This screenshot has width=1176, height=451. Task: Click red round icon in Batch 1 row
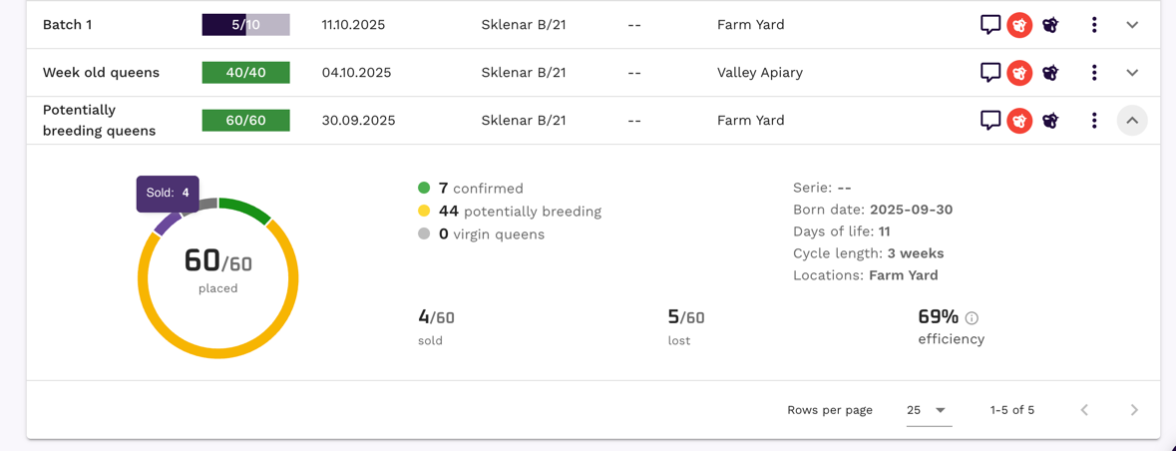click(x=1019, y=25)
